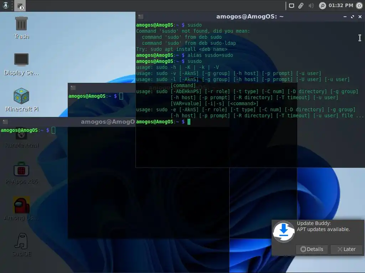Open the power/logout icon in the panel
Viewport: 365px width, 273px height.
360,6
